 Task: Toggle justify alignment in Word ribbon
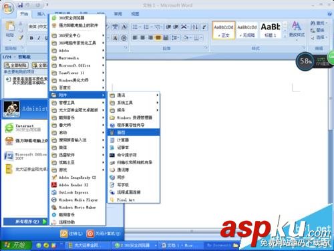click(158, 37)
